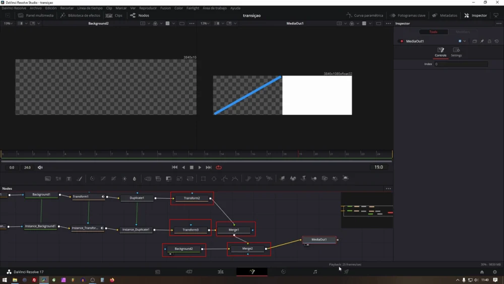Switch to the Fairlight page icon
The width and height of the screenshot is (504, 284).
click(x=315, y=272)
